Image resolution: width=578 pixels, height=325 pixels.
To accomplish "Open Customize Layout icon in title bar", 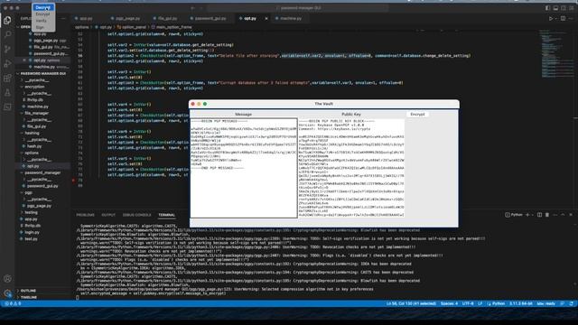I will pos(572,8).
